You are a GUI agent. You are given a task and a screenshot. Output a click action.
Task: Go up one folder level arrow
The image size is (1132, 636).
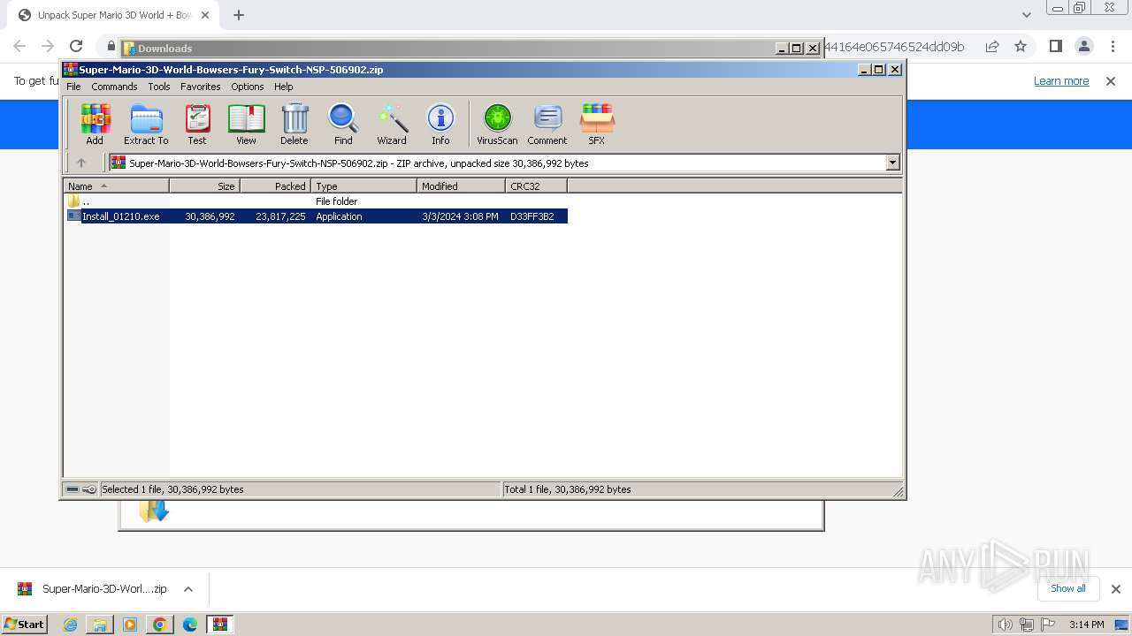click(x=81, y=163)
